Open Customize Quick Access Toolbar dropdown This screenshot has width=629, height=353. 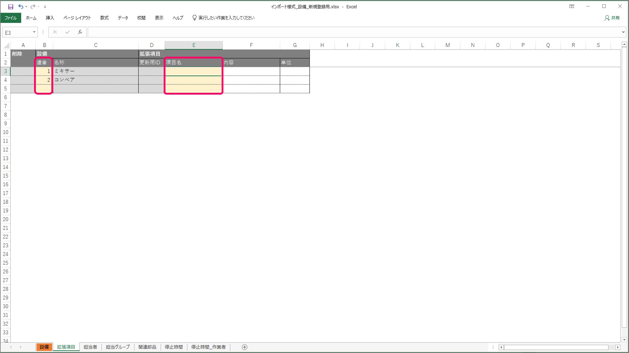coord(45,7)
